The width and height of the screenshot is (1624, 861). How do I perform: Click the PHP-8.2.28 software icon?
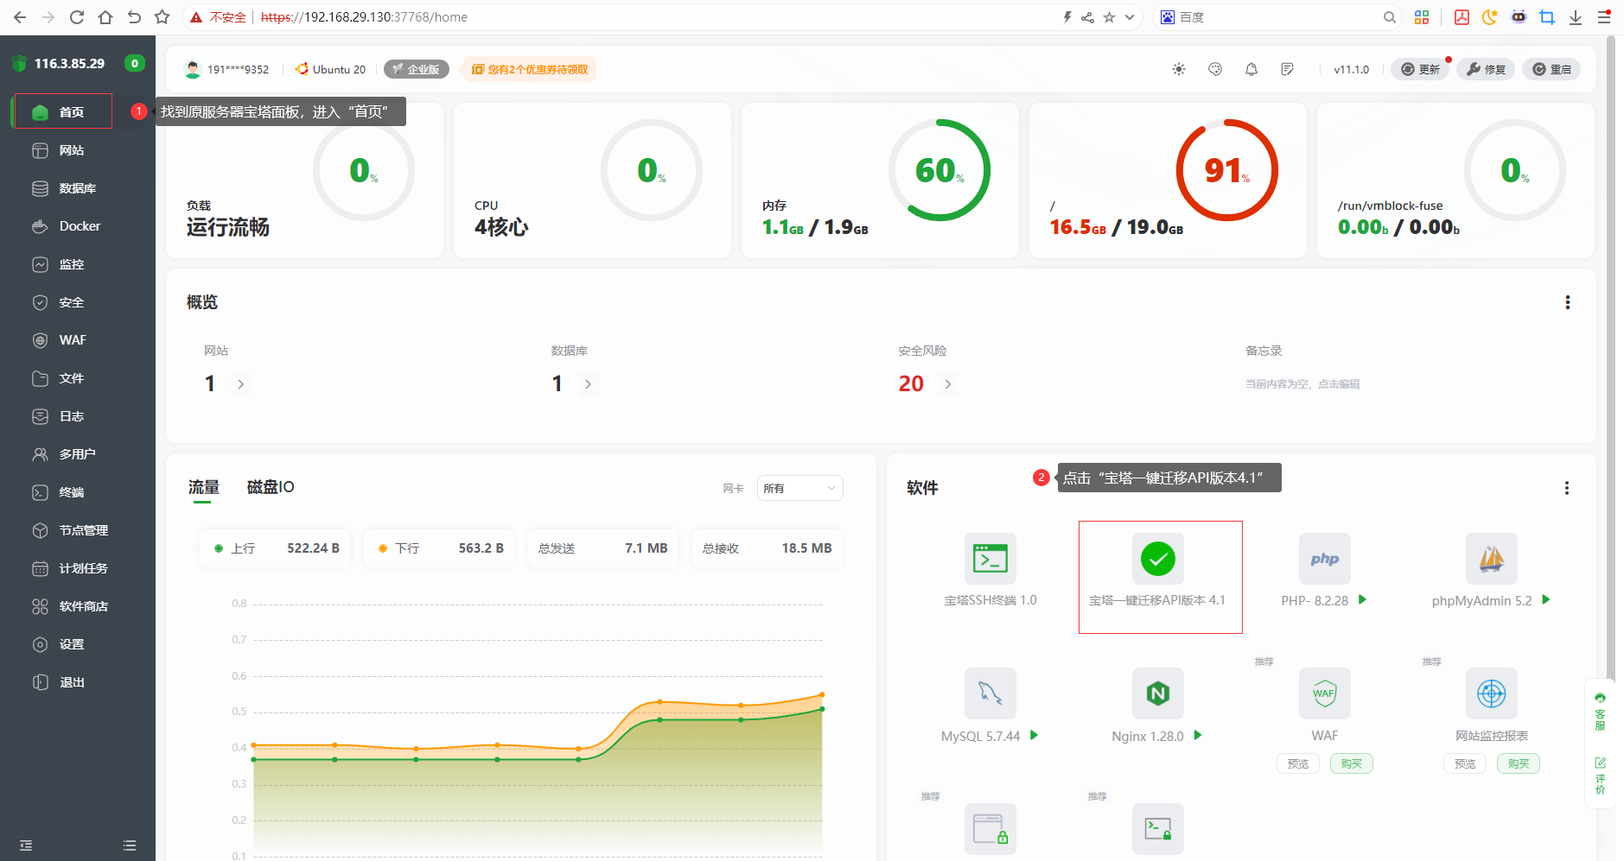tap(1324, 559)
